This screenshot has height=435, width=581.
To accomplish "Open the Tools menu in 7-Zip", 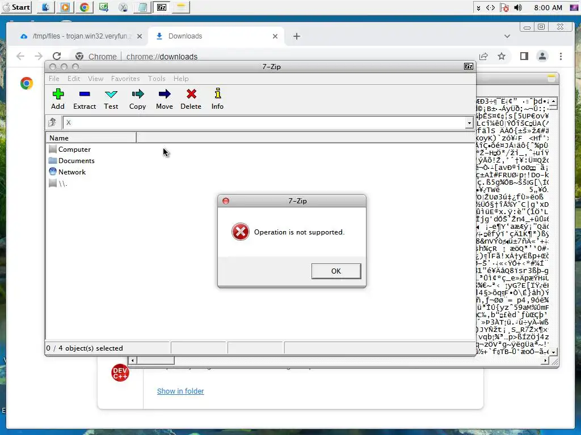I will (157, 78).
